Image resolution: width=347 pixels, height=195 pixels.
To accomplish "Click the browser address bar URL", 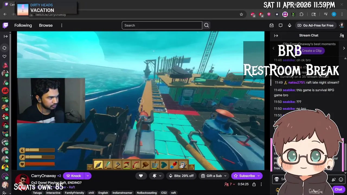I will (51, 15).
